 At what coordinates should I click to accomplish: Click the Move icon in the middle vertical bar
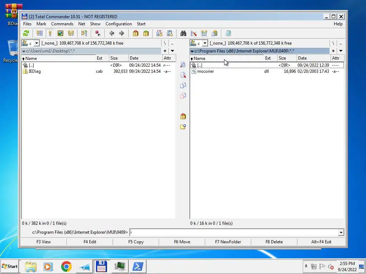click(183, 96)
